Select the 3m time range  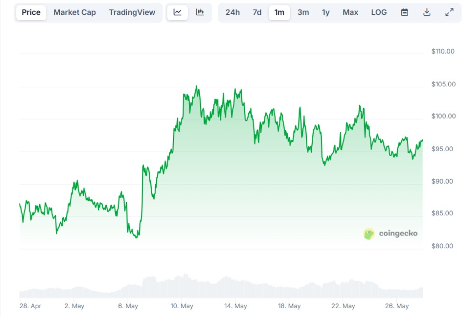[x=303, y=12]
